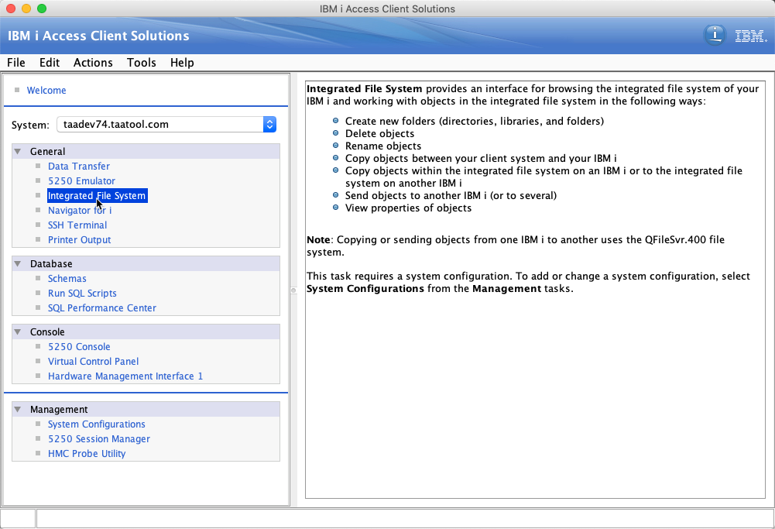The height and width of the screenshot is (529, 775).
Task: Click 'Send objects to another IBM i' text
Action: coord(451,195)
